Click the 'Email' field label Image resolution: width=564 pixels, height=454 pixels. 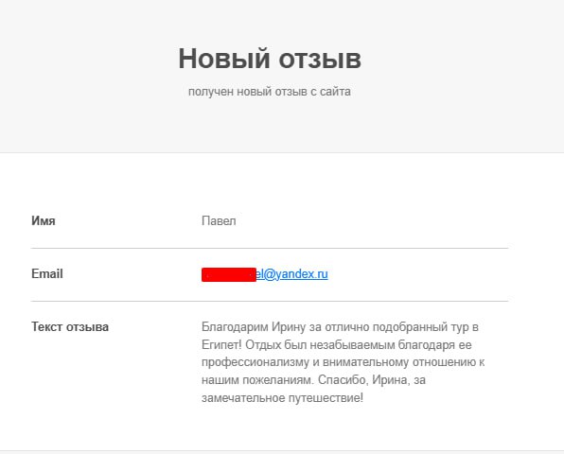47,274
